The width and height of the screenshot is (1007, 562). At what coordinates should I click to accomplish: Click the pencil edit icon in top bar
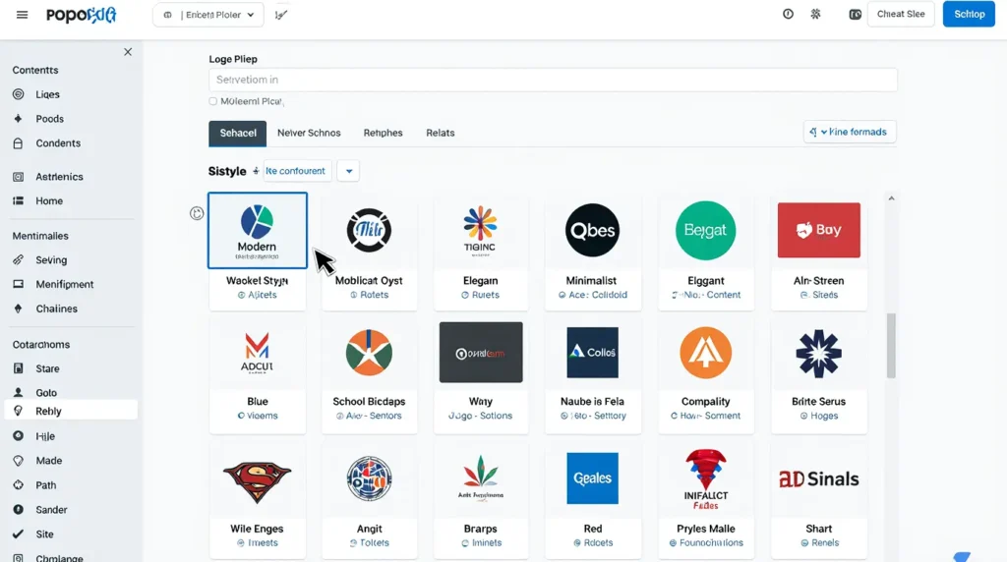click(x=280, y=15)
